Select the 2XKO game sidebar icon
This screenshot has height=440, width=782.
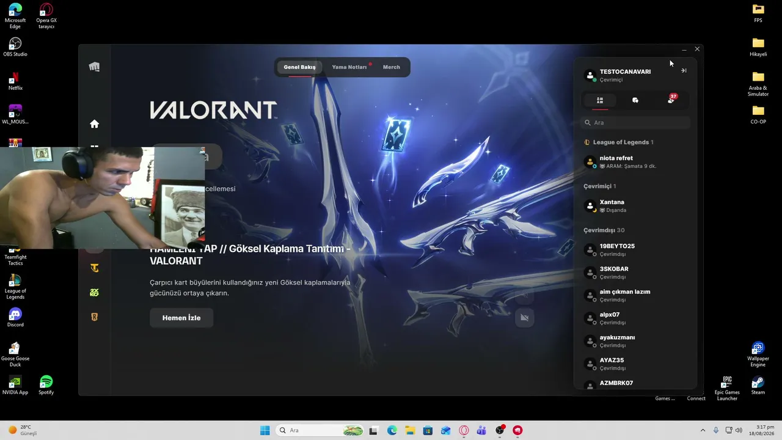94,293
